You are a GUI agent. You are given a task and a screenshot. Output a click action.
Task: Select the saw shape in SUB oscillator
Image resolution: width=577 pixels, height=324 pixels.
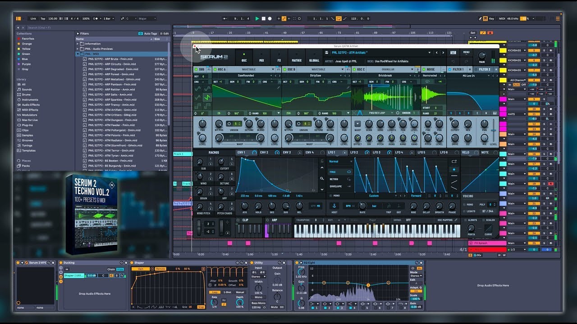coord(207,97)
